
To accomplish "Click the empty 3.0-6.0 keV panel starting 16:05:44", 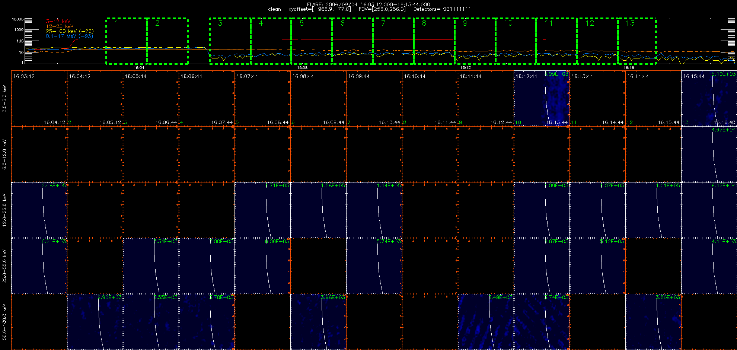I will 151,98.
